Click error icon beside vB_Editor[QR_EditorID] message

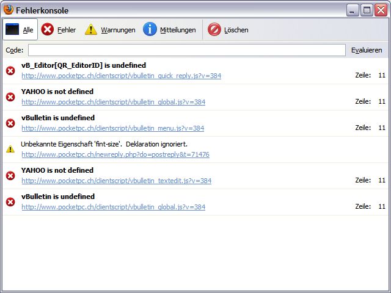pos(10,71)
